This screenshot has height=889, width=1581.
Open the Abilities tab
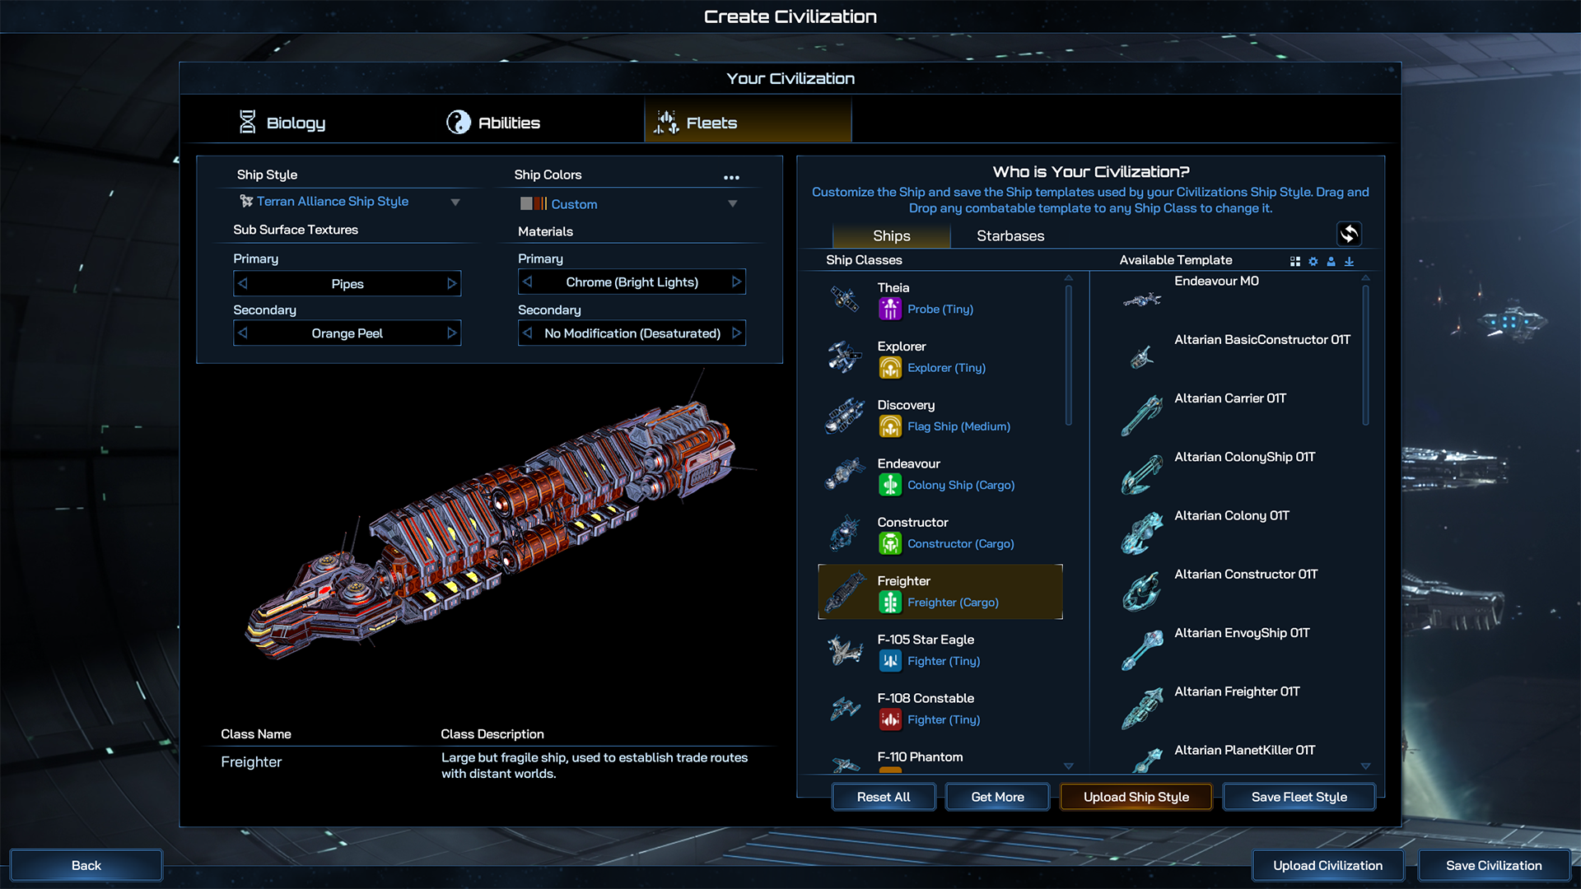pyautogui.click(x=493, y=123)
